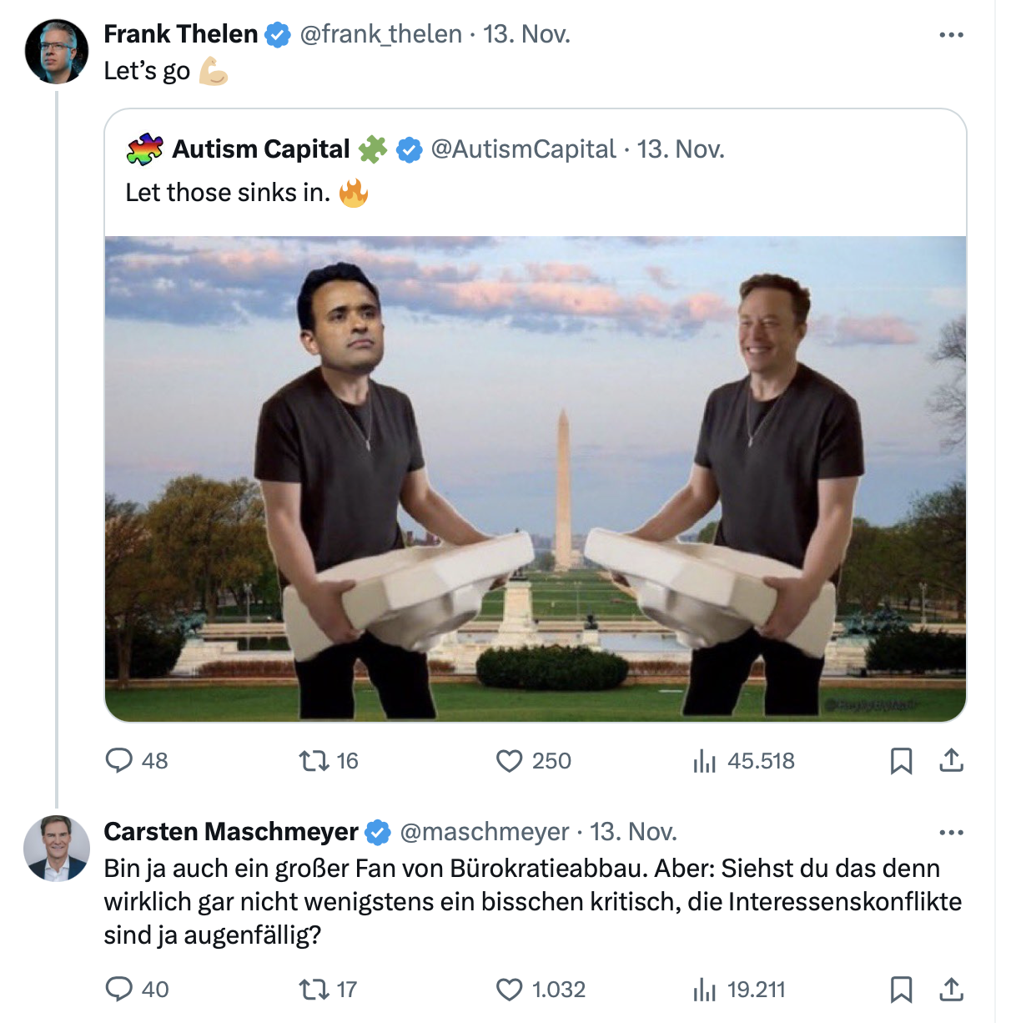Viewport: 1021px width, 1023px height.
Task: Bookmark Frank Thelen's tweet
Action: [x=901, y=760]
